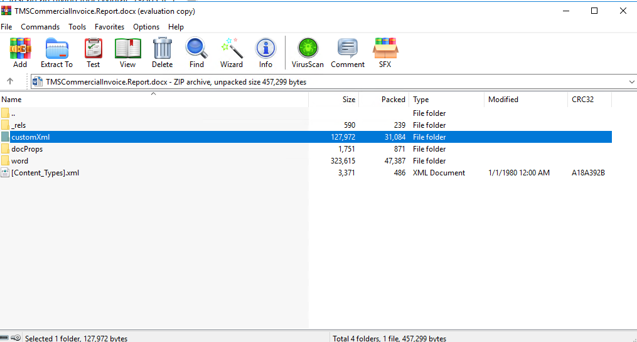Create SFX self-extracting archive
Image resolution: width=637 pixels, height=342 pixels.
[x=385, y=53]
